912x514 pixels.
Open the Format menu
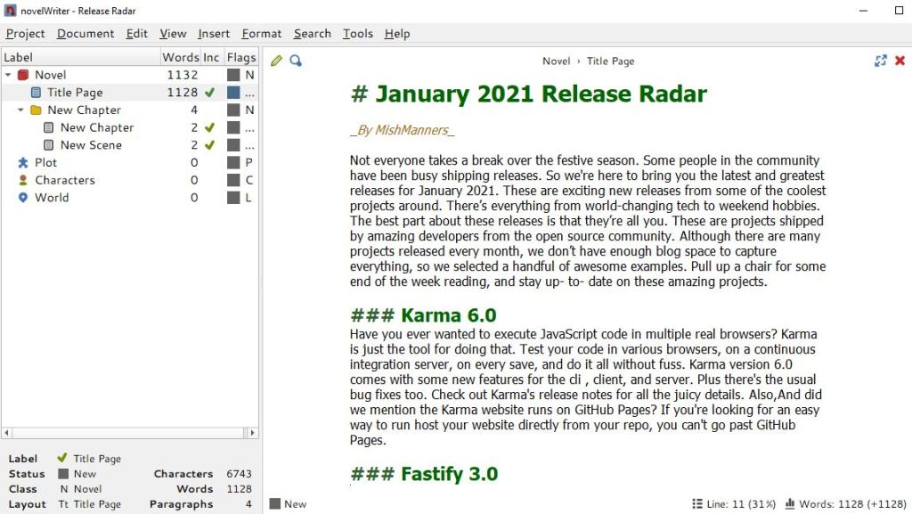(x=261, y=34)
